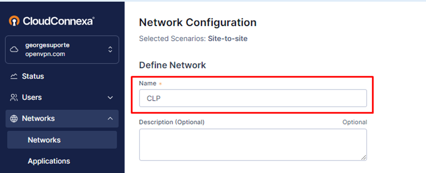
Task: Click the Networks globe icon in sidebar
Action: point(14,119)
